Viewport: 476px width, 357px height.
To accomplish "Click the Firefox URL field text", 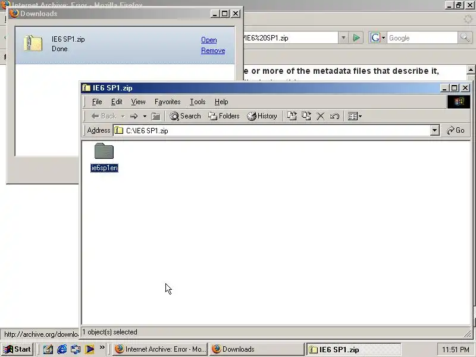I will pyautogui.click(x=266, y=38).
